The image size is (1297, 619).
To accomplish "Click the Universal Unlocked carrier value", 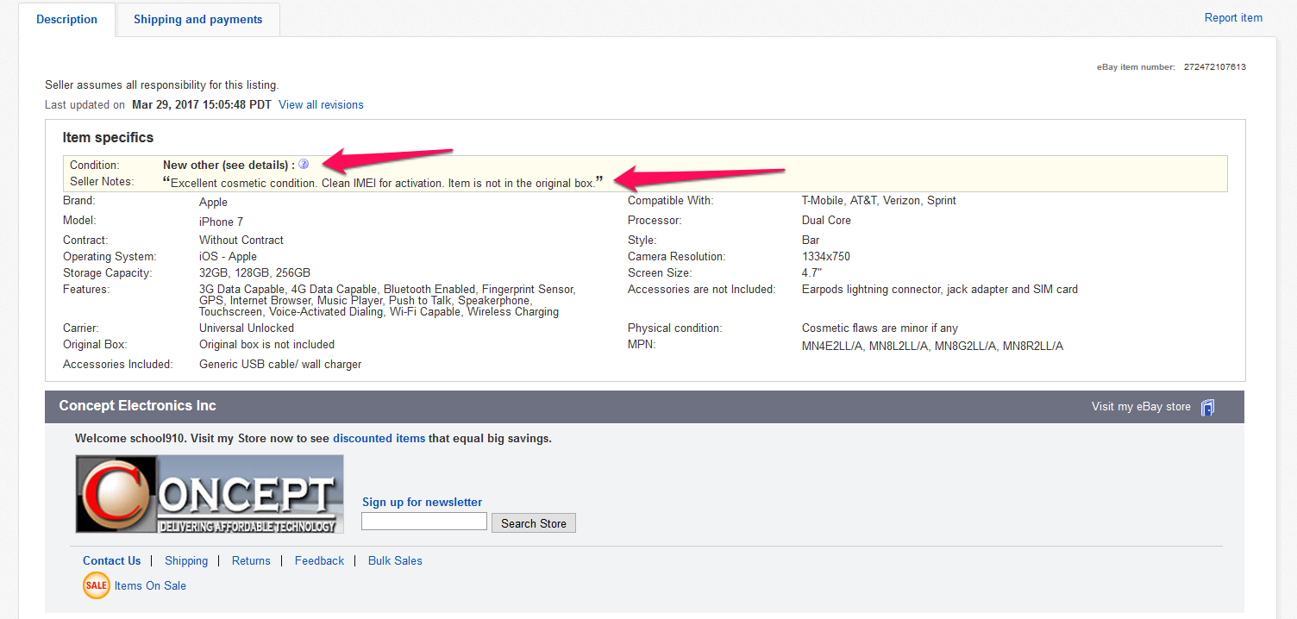I will pos(247,328).
